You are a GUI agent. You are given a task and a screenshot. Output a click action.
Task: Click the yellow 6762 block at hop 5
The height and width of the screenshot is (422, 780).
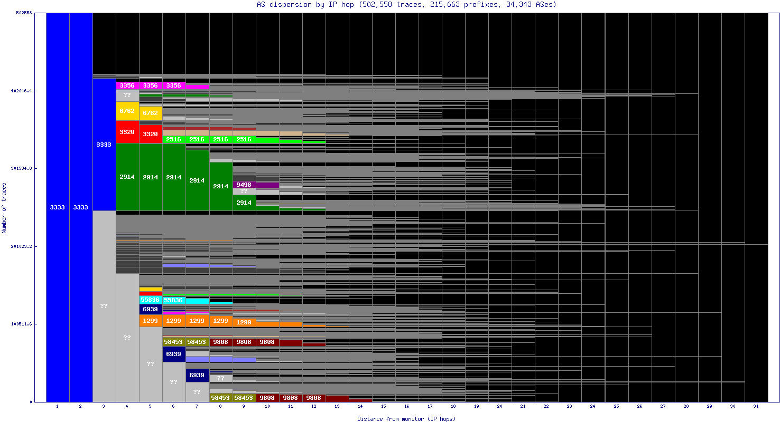(x=151, y=113)
